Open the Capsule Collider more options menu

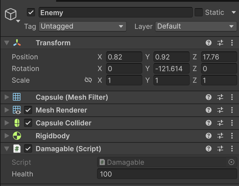pyautogui.click(x=232, y=123)
